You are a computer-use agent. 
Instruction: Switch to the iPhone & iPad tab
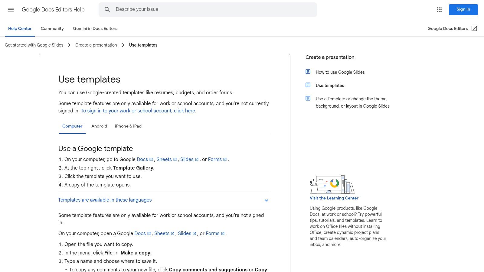pos(128,126)
